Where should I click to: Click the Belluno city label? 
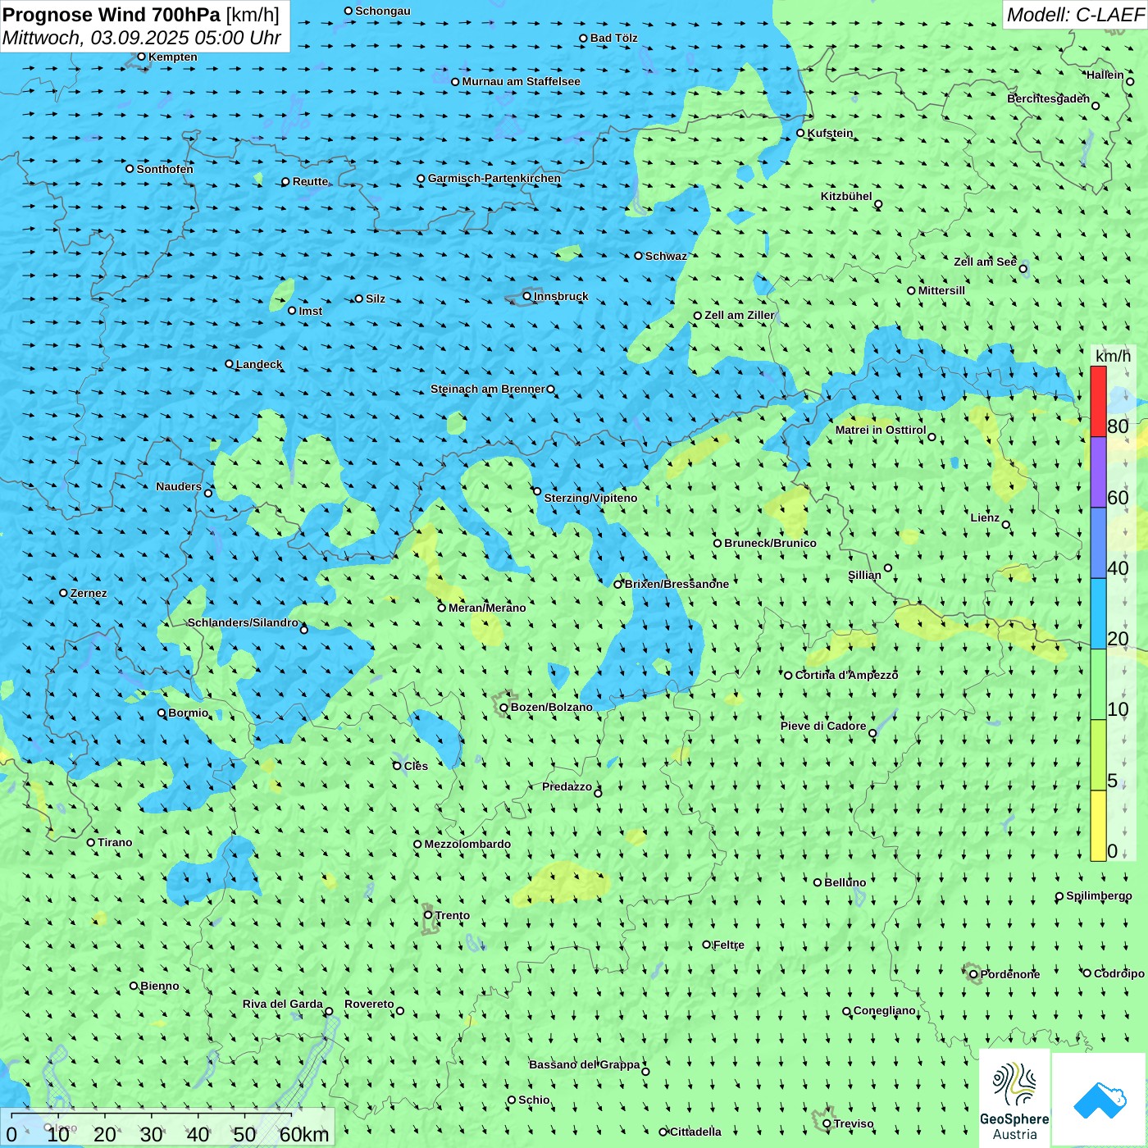pos(845,882)
